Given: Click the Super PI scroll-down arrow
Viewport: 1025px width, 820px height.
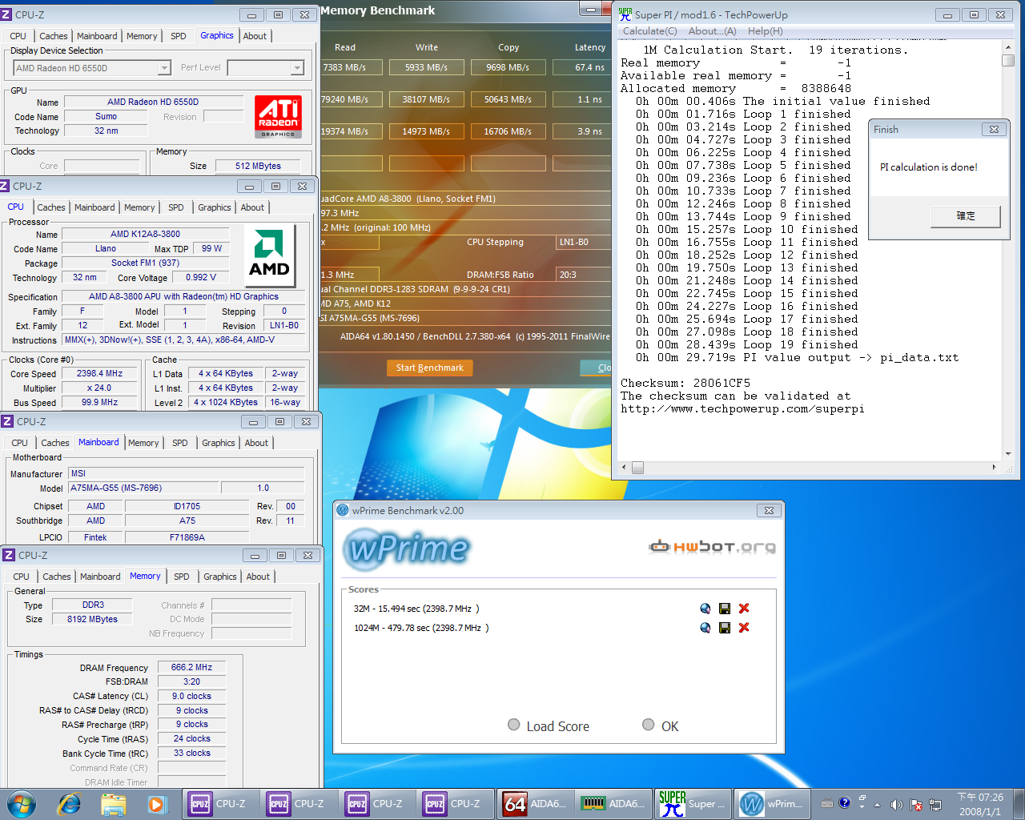Looking at the screenshot, I should (1008, 453).
